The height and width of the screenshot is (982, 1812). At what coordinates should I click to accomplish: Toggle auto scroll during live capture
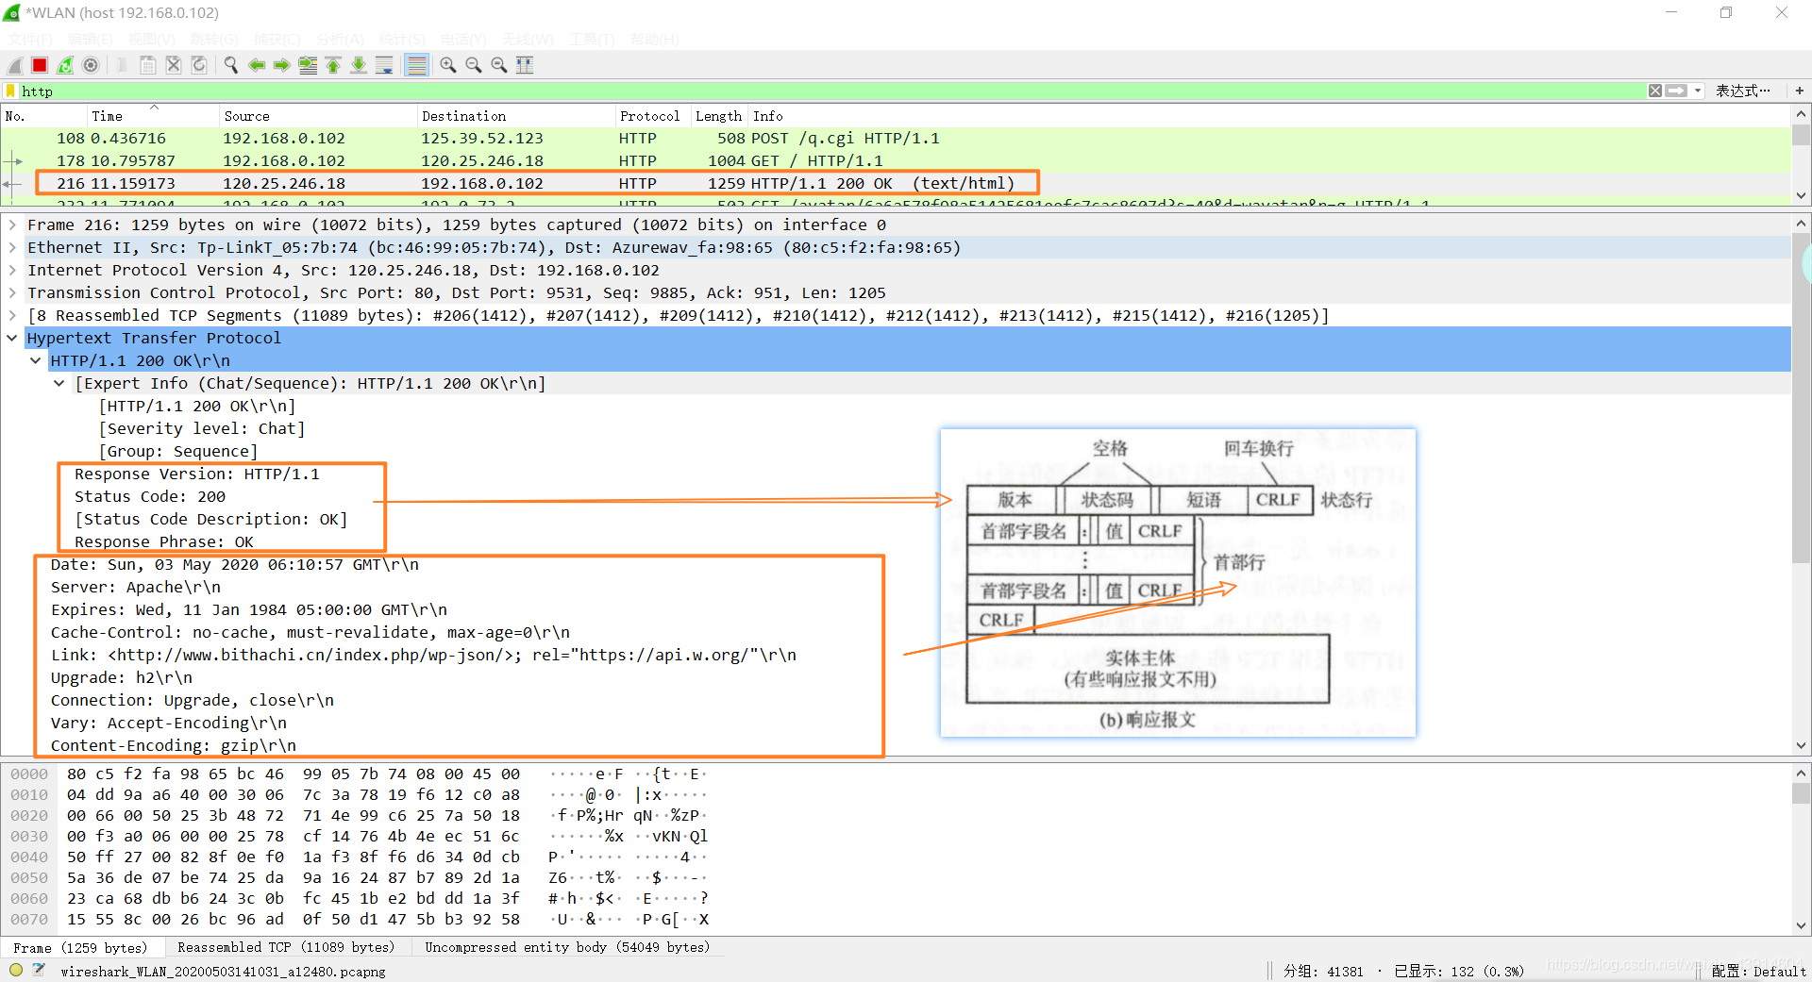tap(384, 65)
